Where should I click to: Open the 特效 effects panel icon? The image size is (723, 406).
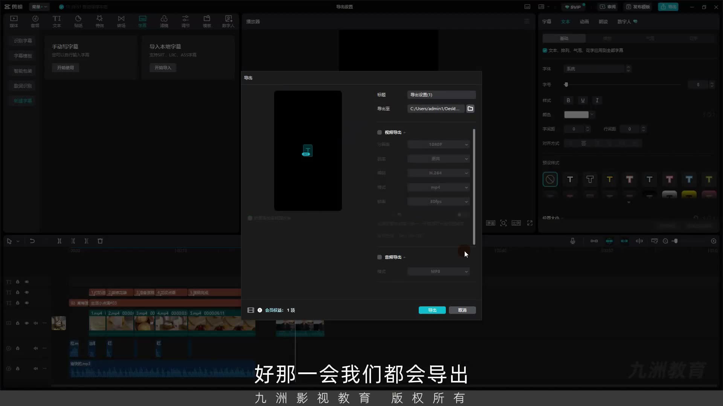pyautogui.click(x=99, y=21)
